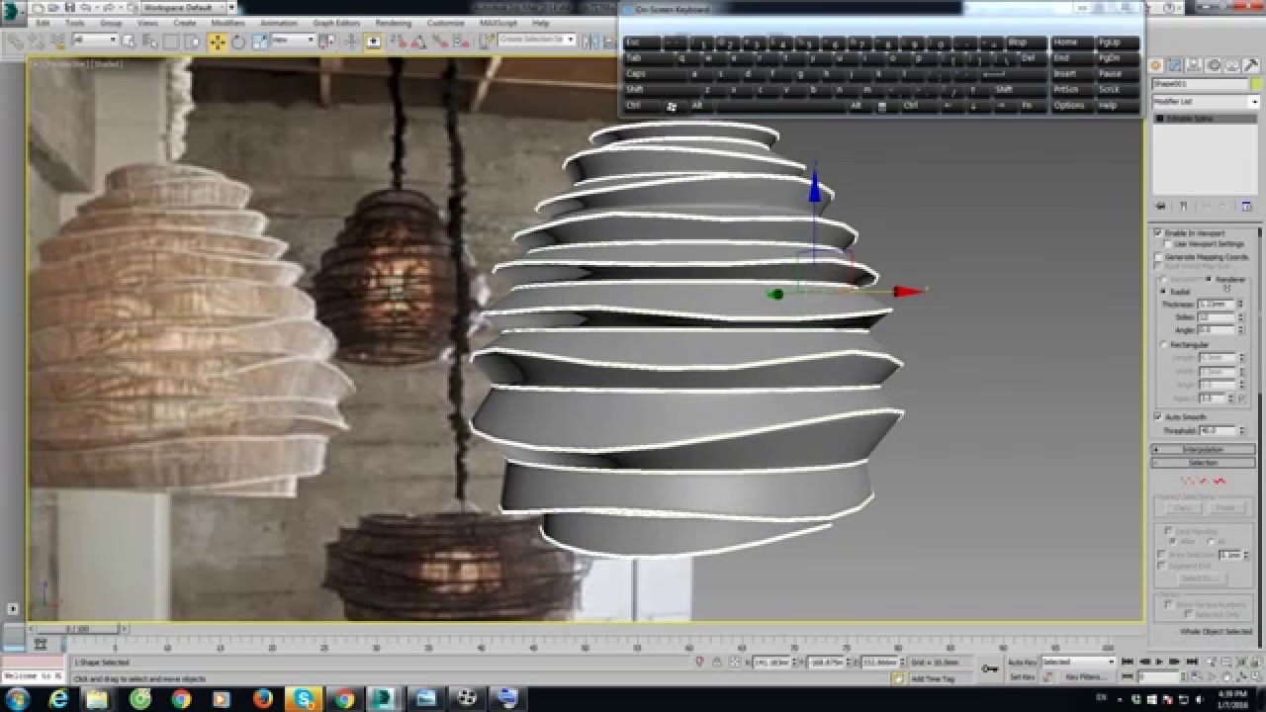Open the Hierarchy tab of command panel
1266x712 pixels.
(1195, 65)
